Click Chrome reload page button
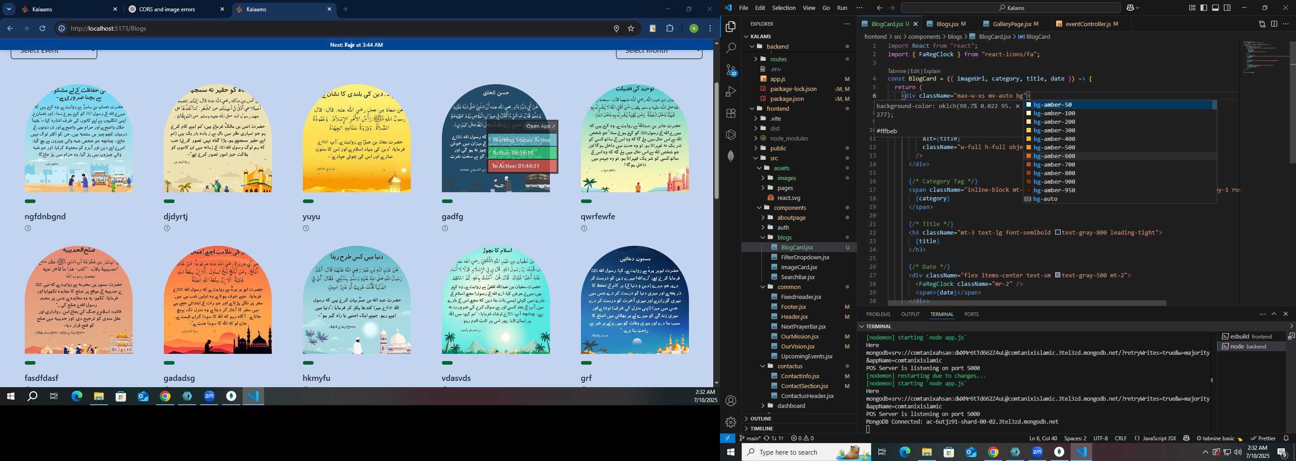The width and height of the screenshot is (1296, 461). pyautogui.click(x=42, y=29)
